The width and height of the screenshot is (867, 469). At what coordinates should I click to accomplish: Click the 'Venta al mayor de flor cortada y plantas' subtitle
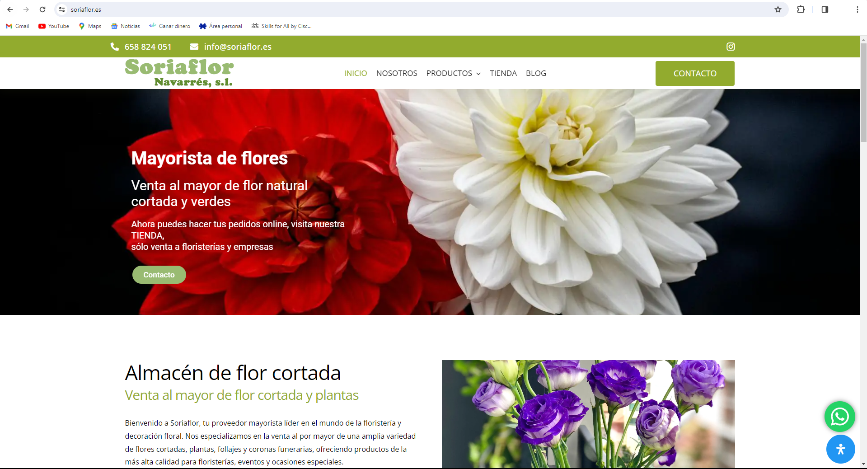pyautogui.click(x=242, y=395)
